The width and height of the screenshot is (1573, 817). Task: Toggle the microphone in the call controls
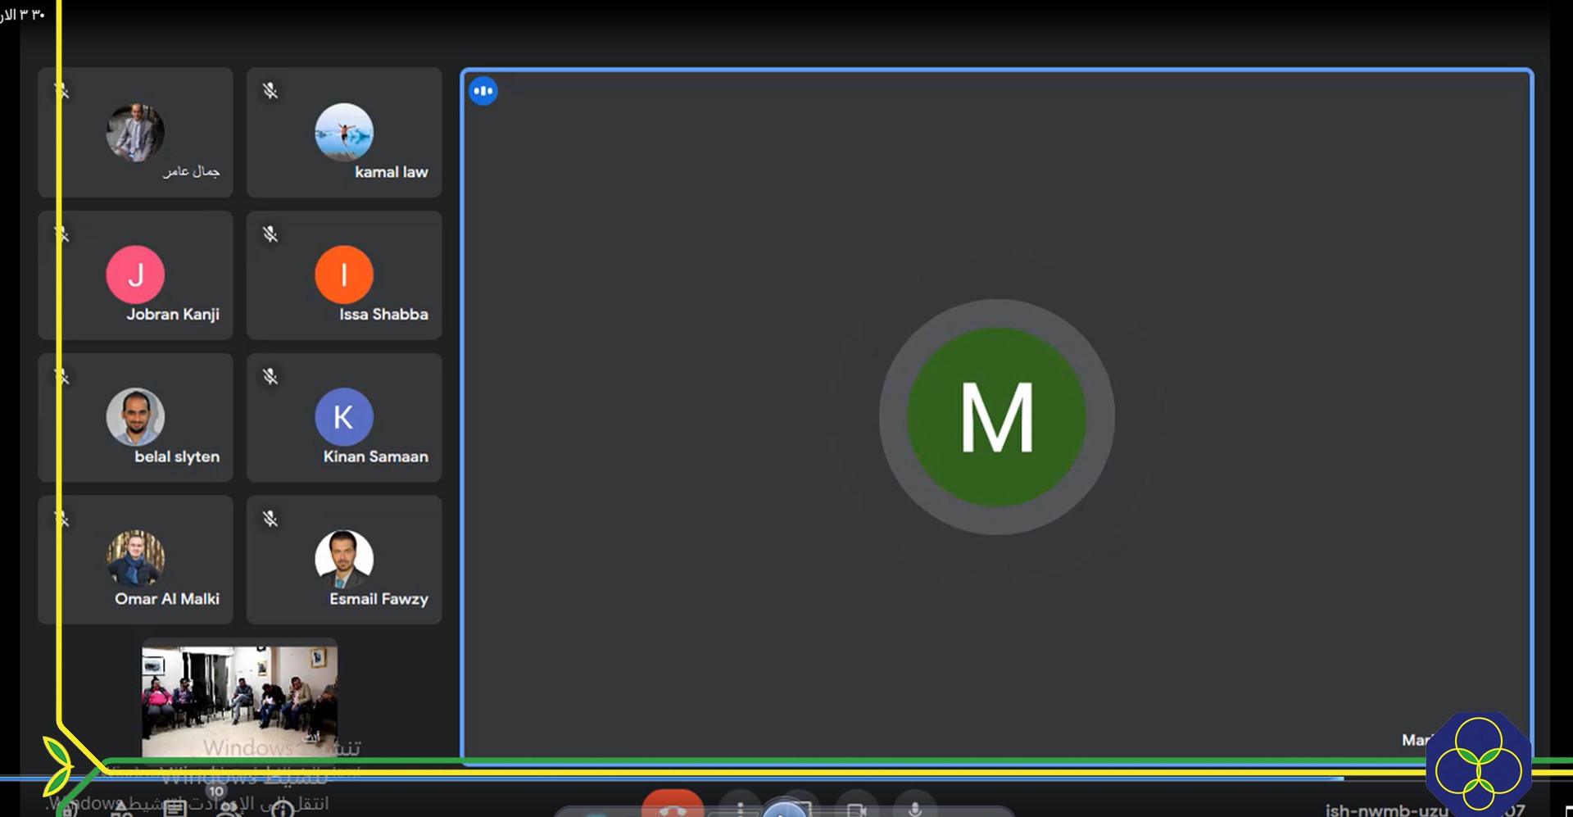915,808
